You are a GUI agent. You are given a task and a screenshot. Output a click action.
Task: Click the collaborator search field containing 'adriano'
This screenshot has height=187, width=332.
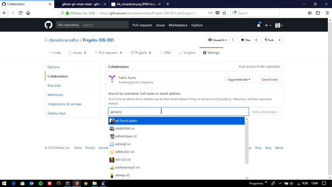click(x=178, y=112)
